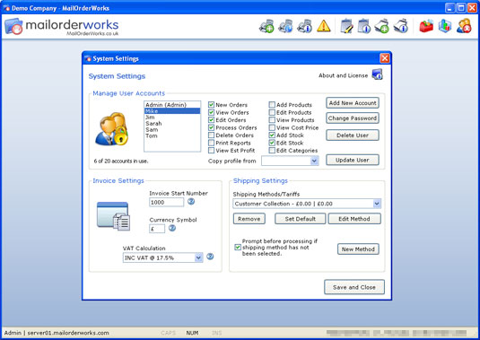Viewport: 480px width, 340px height.
Task: Click help icon beside Currency Symbol field
Action: click(x=172, y=228)
